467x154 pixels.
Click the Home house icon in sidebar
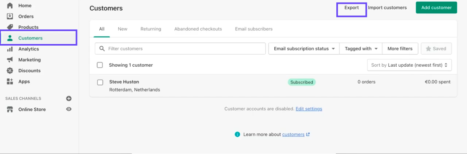(x=10, y=5)
